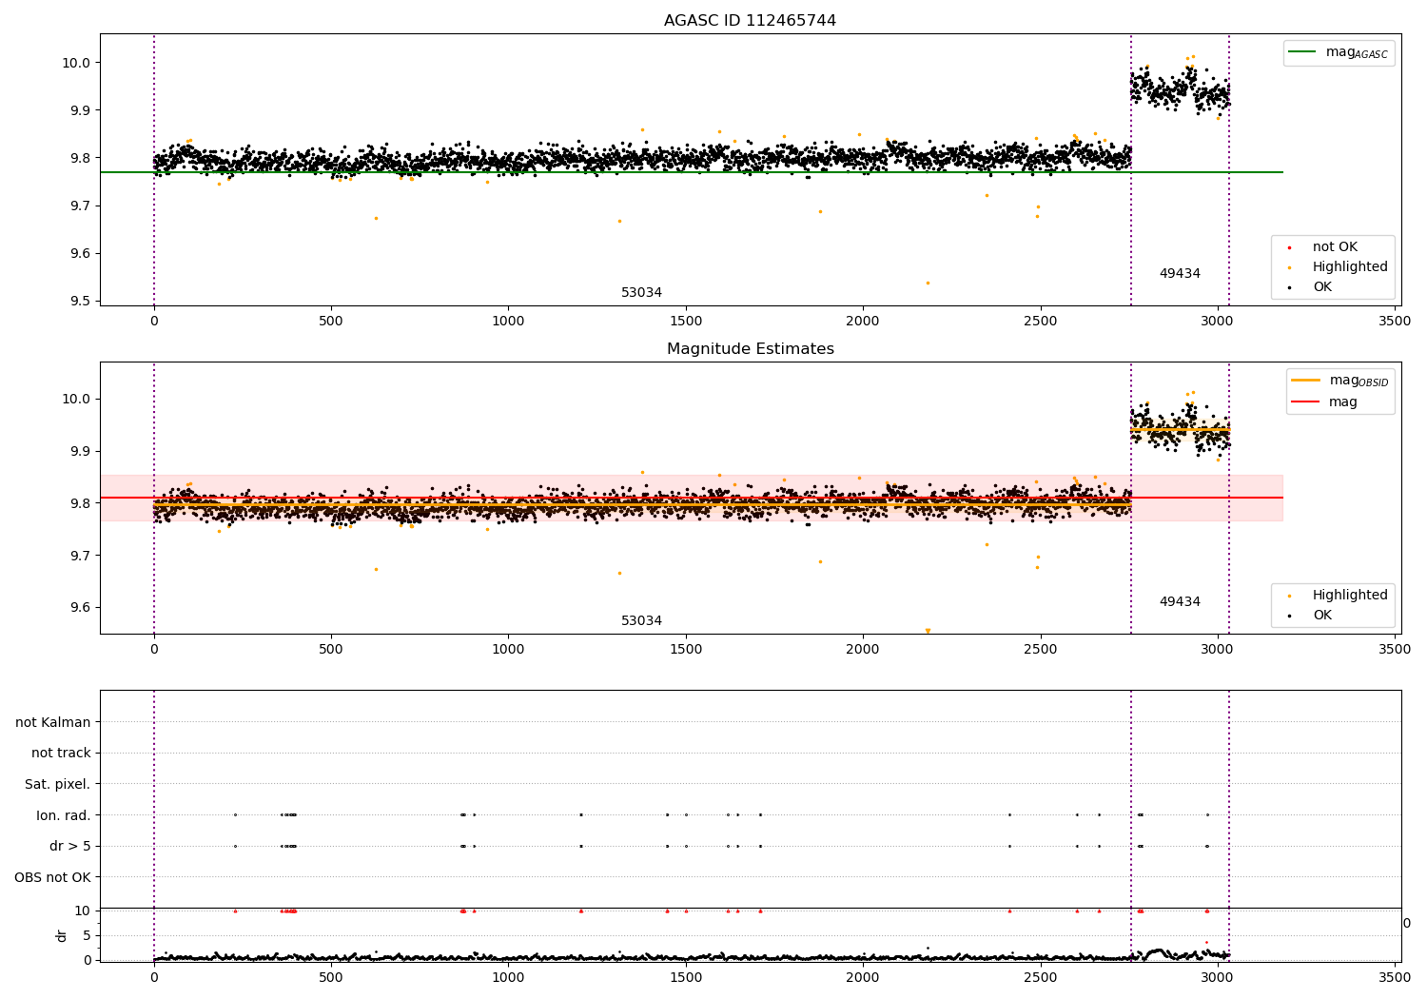Click the 'dr > 5' axis label

click(x=70, y=847)
